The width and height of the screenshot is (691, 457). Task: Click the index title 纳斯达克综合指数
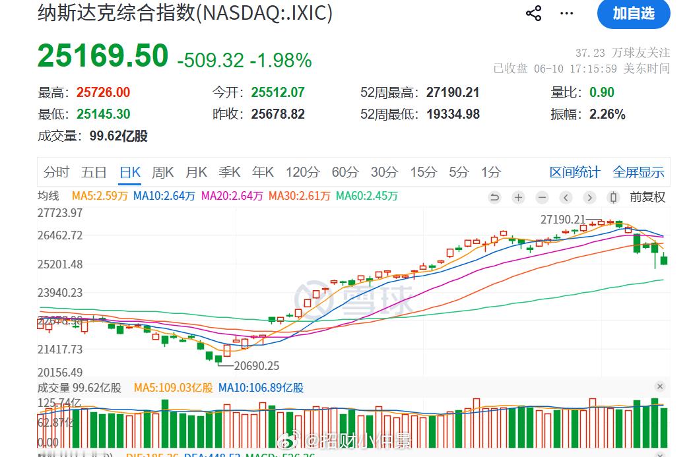pyautogui.click(x=117, y=13)
